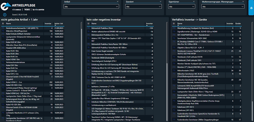Open link icon for Kabel Schuko 8/9fach-Verteiler
The image size is (254, 122).
(3, 34)
